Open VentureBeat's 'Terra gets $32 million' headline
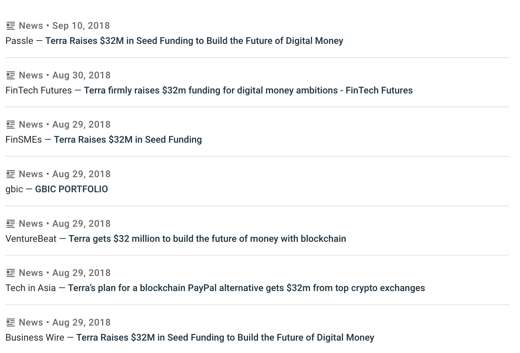The height and width of the screenshot is (353, 520). click(207, 239)
